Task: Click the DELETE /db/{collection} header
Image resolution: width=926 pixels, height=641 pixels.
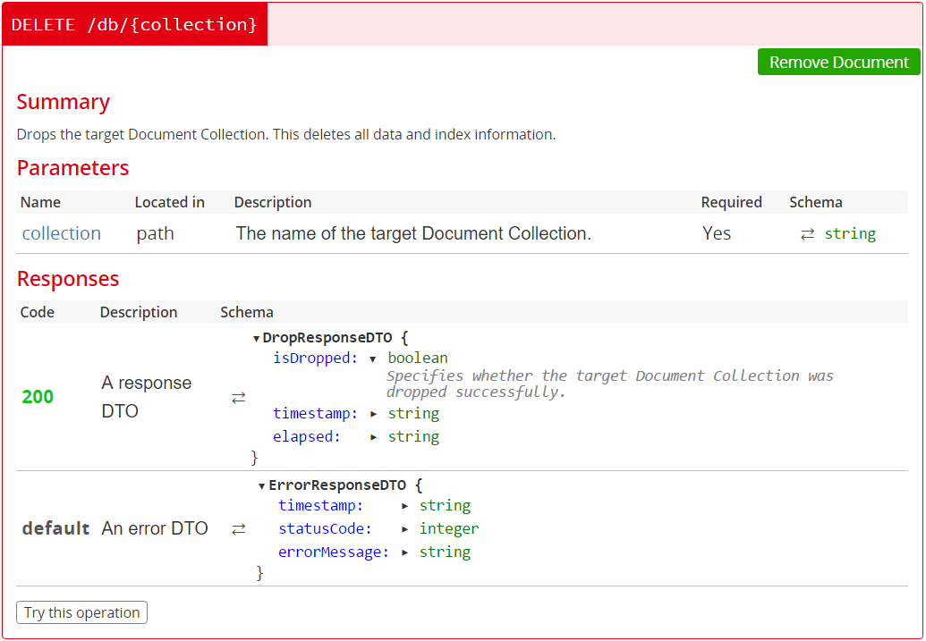Action: [134, 24]
